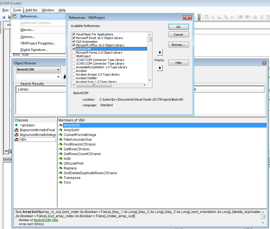Uncheck the BedvitCOM reference checkbox
The image size is (270, 229).
pos(74,49)
